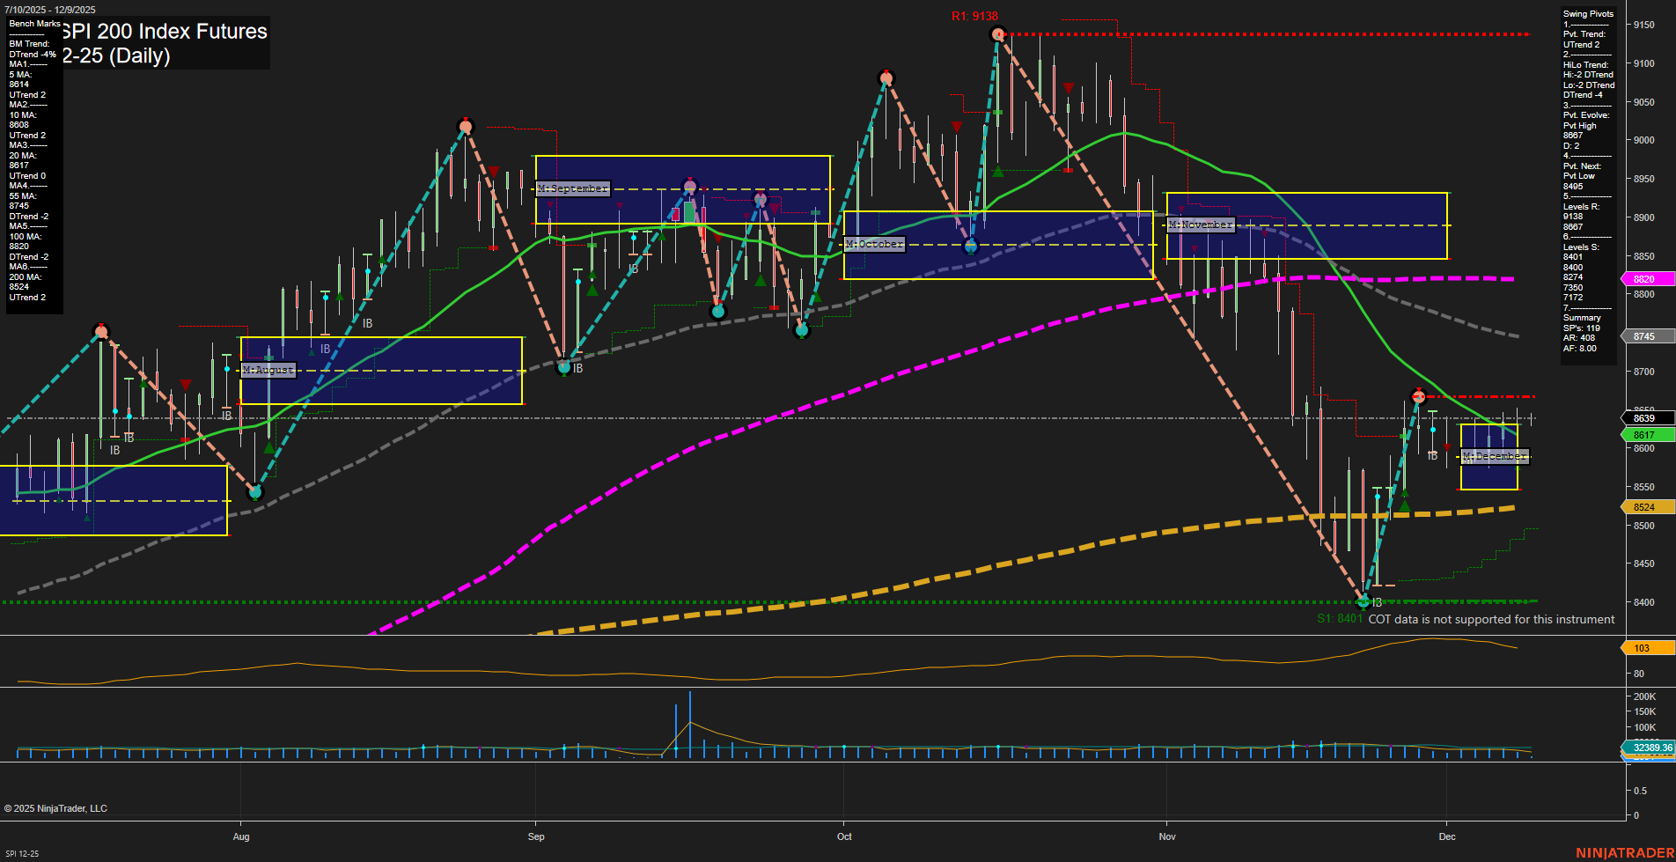The height and width of the screenshot is (862, 1676).
Task: Click the orange 103 indicator value tag
Action: 1643,648
